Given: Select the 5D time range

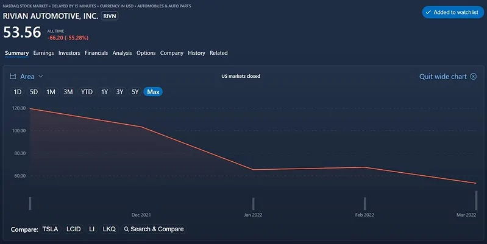Looking at the screenshot, I should (x=34, y=92).
